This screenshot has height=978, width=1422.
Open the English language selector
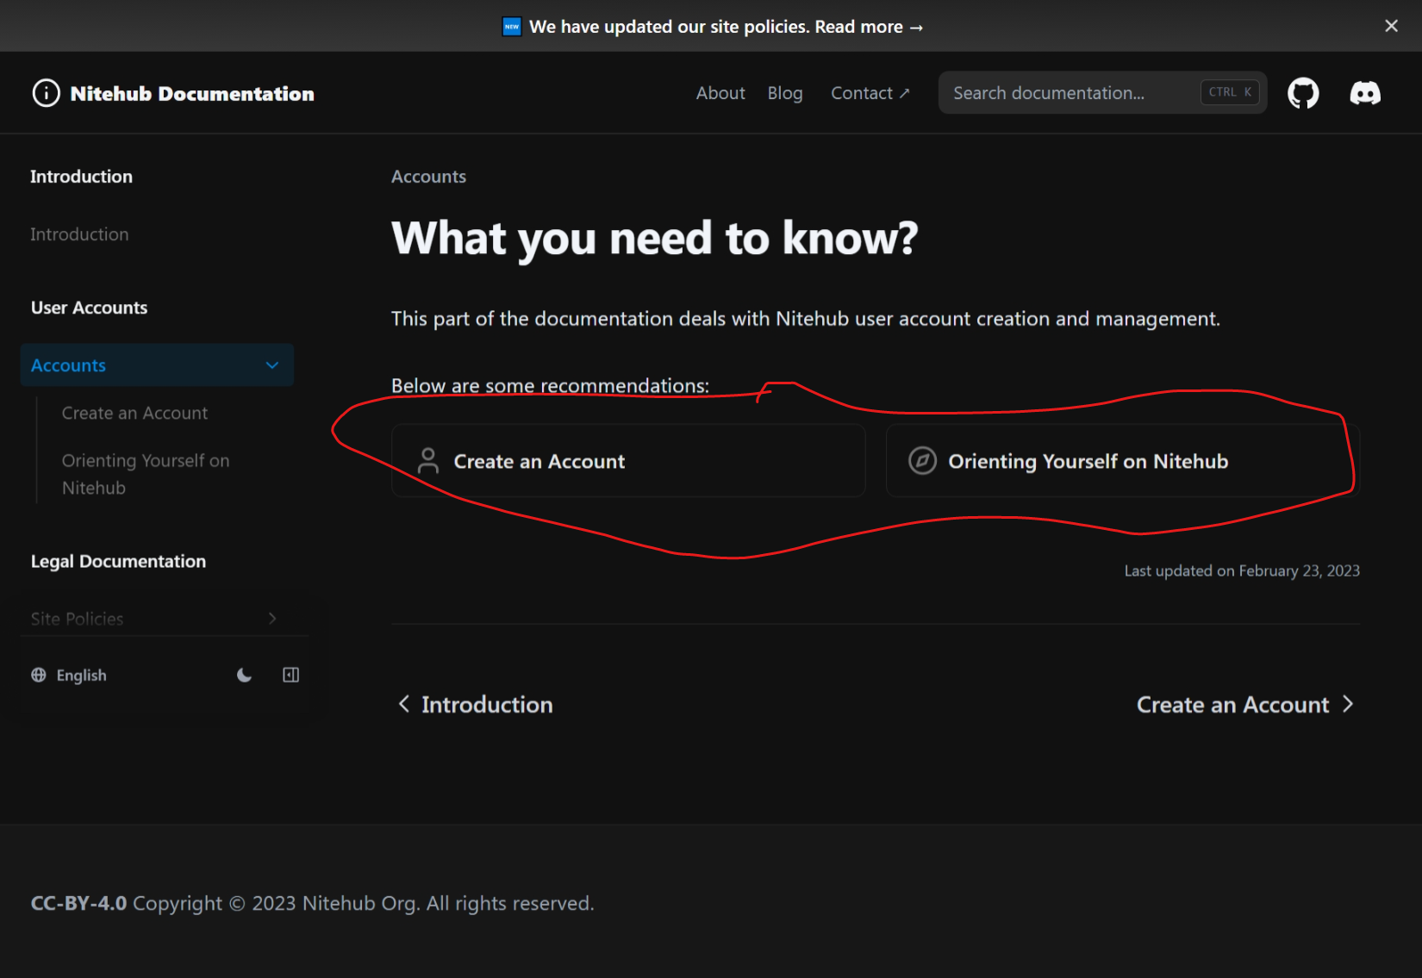coord(69,675)
